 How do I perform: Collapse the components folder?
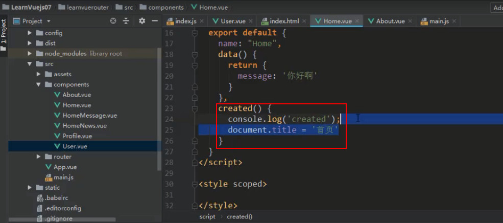[38, 84]
